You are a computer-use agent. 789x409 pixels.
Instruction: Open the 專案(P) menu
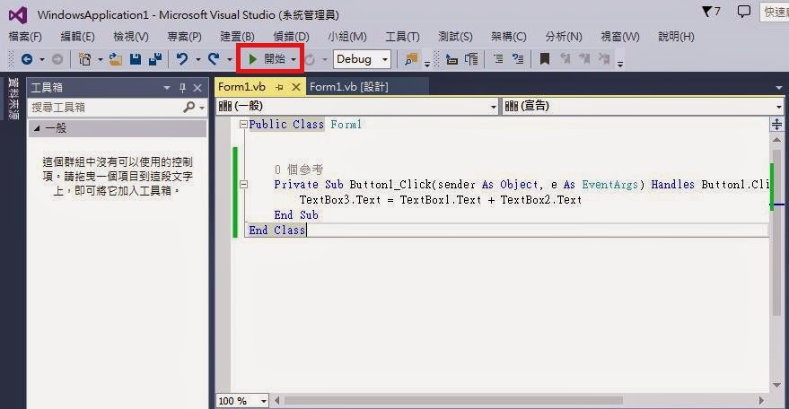[184, 37]
